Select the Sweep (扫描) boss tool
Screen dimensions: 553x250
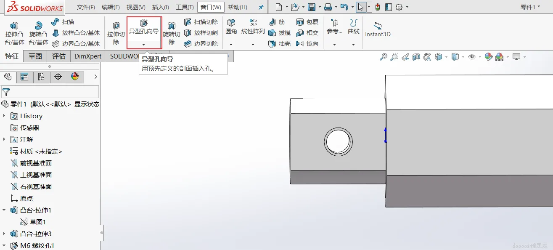(63, 22)
